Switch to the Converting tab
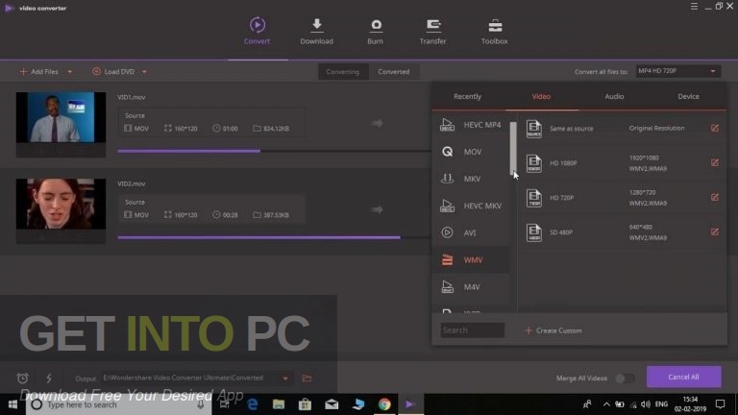738x415 pixels. click(x=343, y=71)
